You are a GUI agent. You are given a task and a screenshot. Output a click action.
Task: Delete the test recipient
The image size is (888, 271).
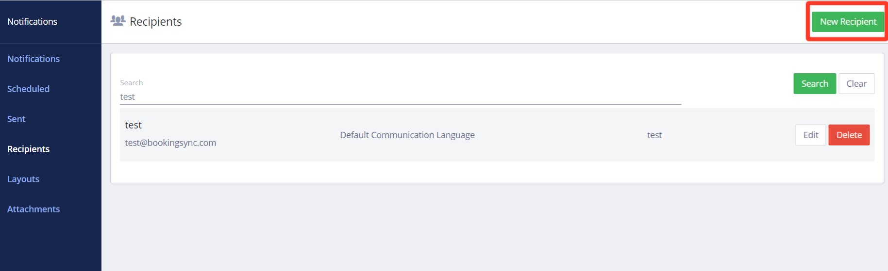849,135
